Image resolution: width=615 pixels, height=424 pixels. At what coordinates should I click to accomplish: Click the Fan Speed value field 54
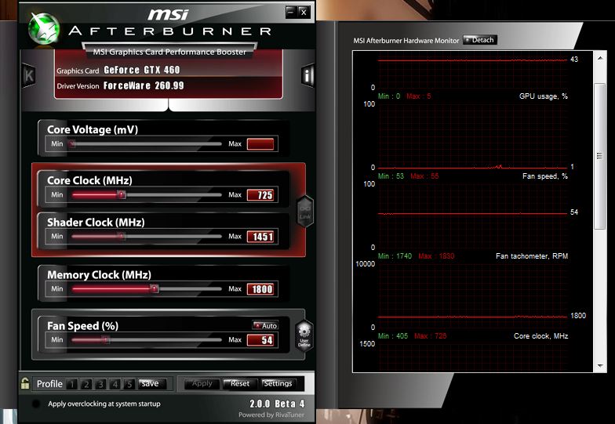pos(260,340)
